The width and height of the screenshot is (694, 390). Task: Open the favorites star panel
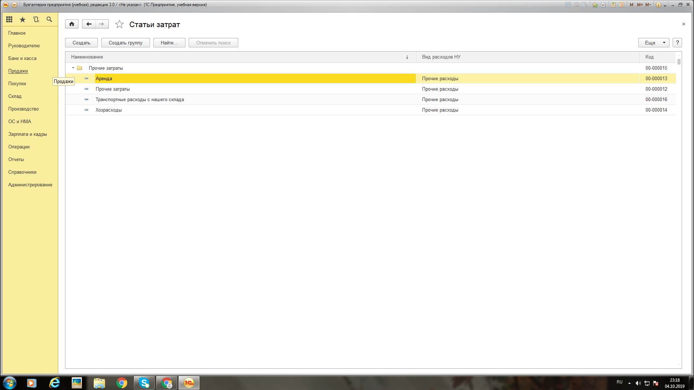point(22,19)
